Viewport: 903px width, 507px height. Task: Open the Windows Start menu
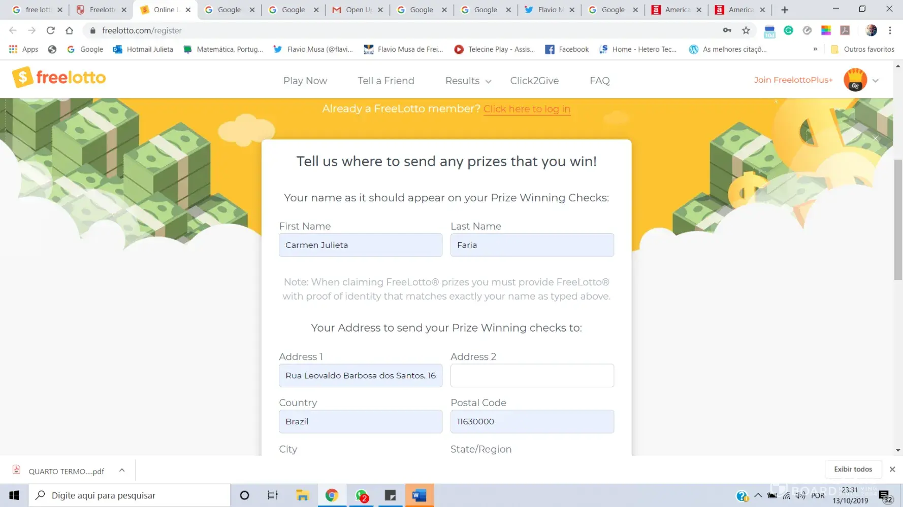pos(14,495)
